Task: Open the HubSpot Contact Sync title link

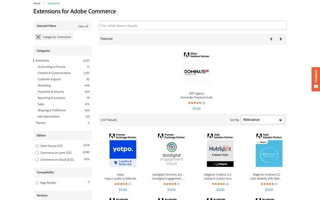Action: [x=218, y=179]
